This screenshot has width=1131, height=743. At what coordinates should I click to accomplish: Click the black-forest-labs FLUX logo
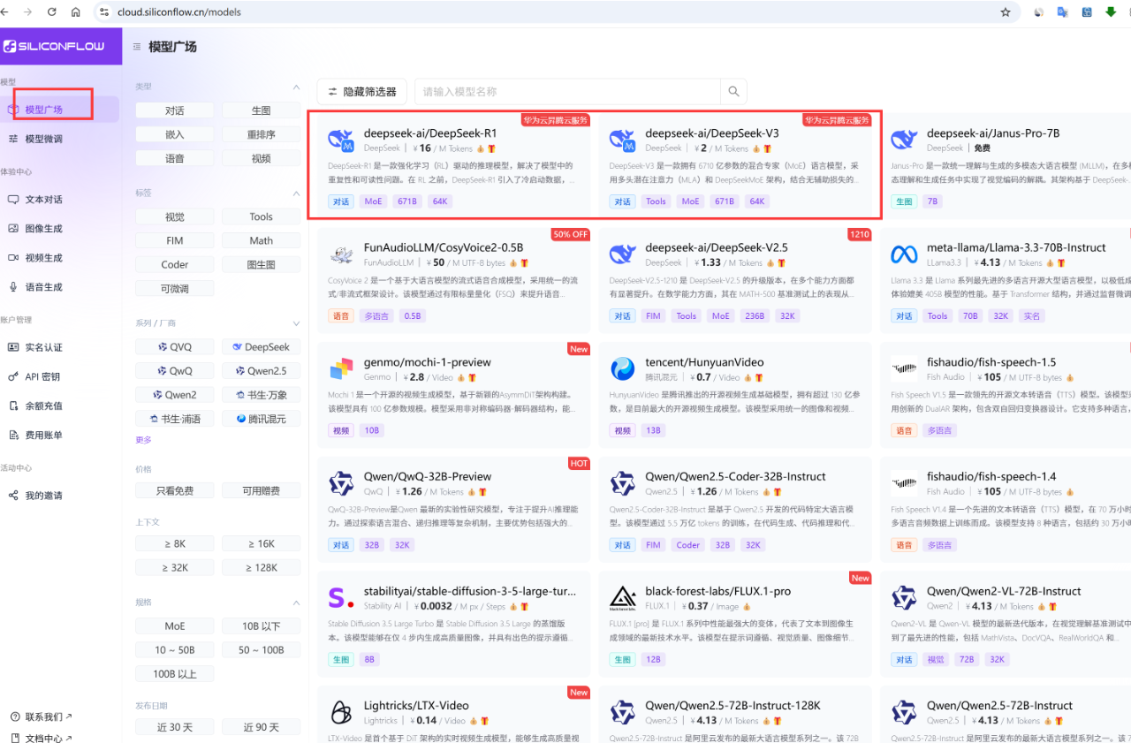623,598
